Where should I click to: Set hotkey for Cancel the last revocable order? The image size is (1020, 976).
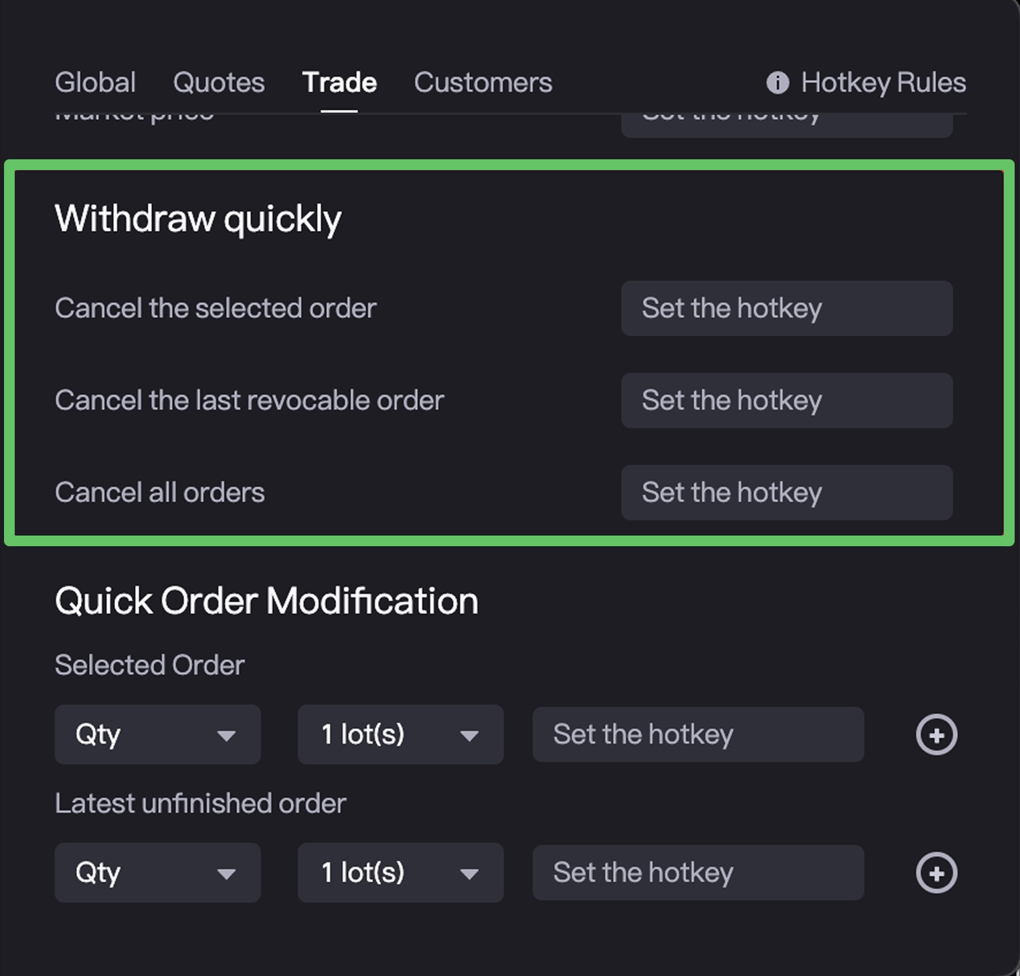(786, 400)
